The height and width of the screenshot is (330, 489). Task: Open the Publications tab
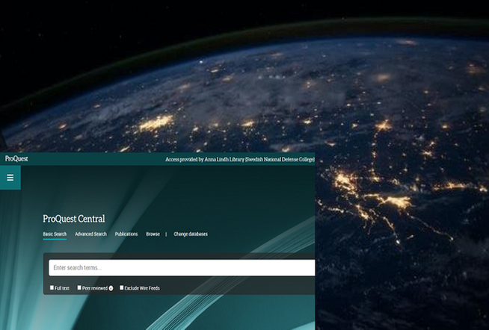click(x=126, y=234)
